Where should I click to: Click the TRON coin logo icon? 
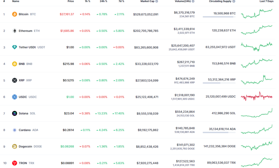pos(15,163)
